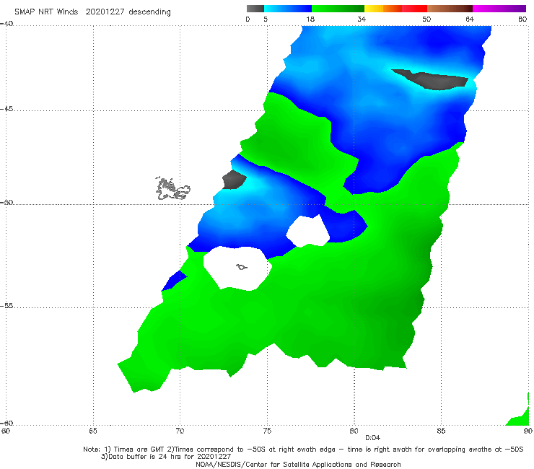534x469 pixels.
Task: Click the longitude label '80'
Action: click(x=354, y=431)
